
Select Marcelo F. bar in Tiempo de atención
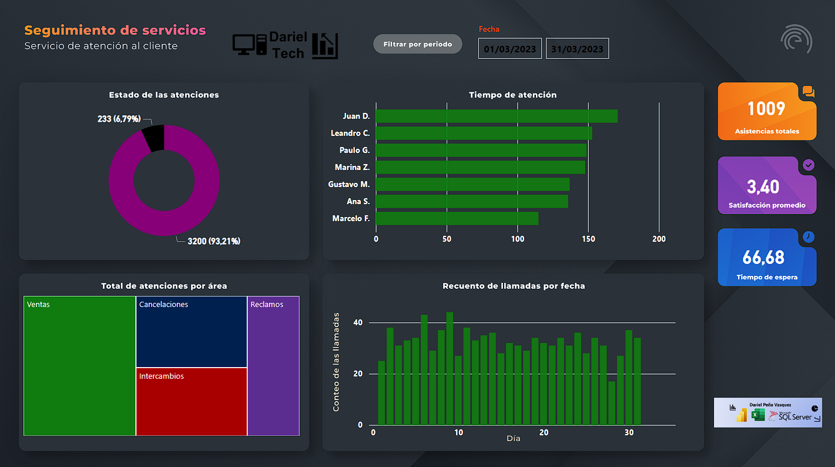(457, 219)
